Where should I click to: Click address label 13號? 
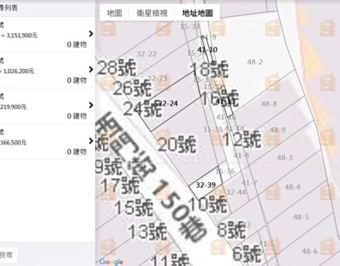pos(147,231)
